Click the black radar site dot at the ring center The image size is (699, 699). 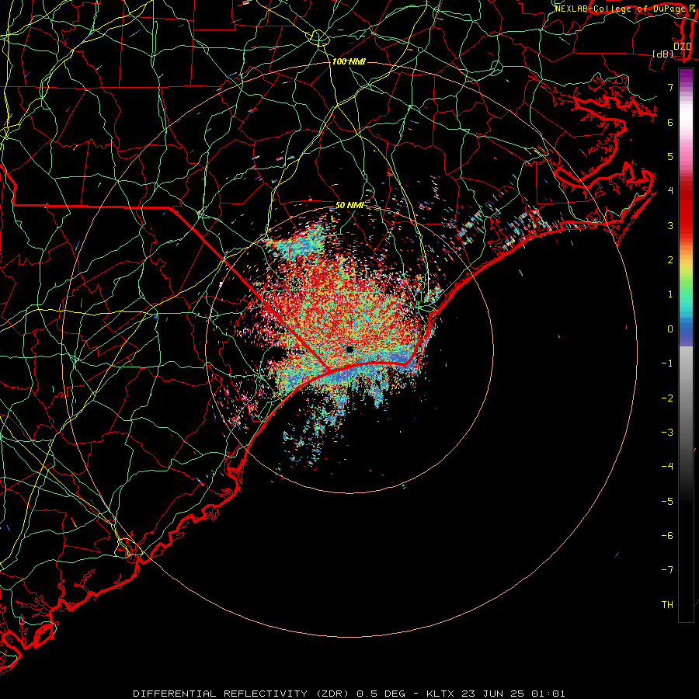click(349, 349)
